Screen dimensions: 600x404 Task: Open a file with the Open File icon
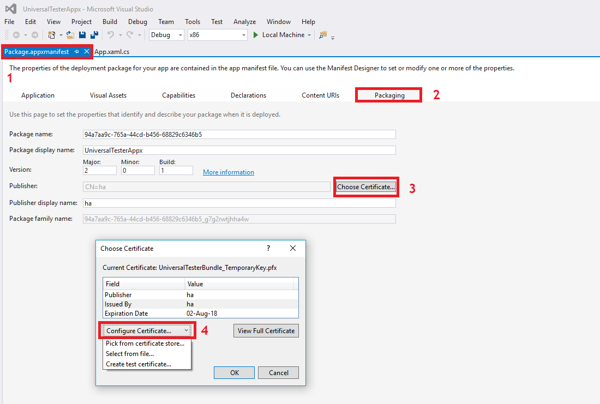(x=70, y=34)
